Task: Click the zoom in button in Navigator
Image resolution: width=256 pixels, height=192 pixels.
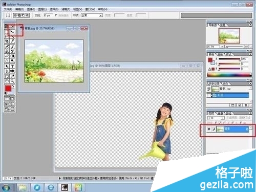Action: tap(246, 47)
